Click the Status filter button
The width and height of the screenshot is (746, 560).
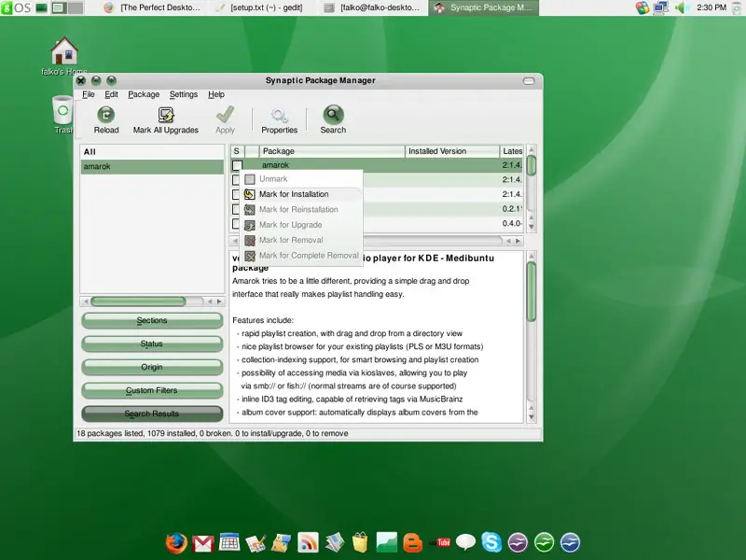point(152,343)
